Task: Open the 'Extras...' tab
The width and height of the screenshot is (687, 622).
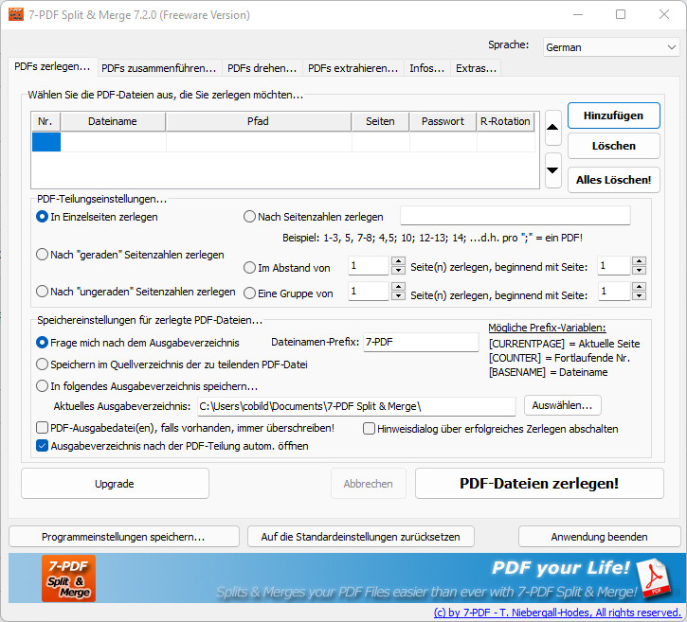Action: coord(476,68)
